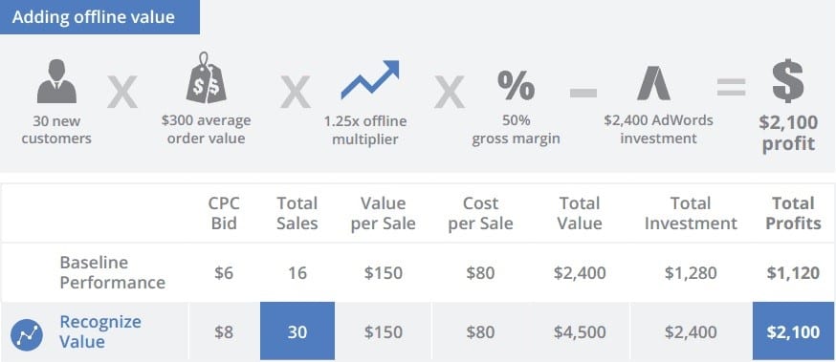Click the new customers person icon
The width and height of the screenshot is (836, 362).
(56, 81)
